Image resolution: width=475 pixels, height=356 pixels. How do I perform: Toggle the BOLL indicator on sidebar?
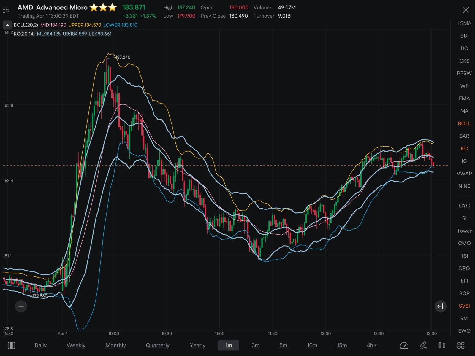[464, 123]
